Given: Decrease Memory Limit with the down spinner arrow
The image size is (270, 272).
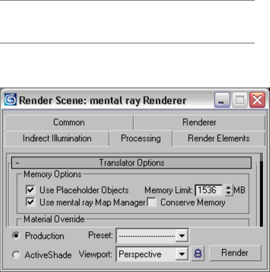Looking at the screenshot, I should pos(228,193).
